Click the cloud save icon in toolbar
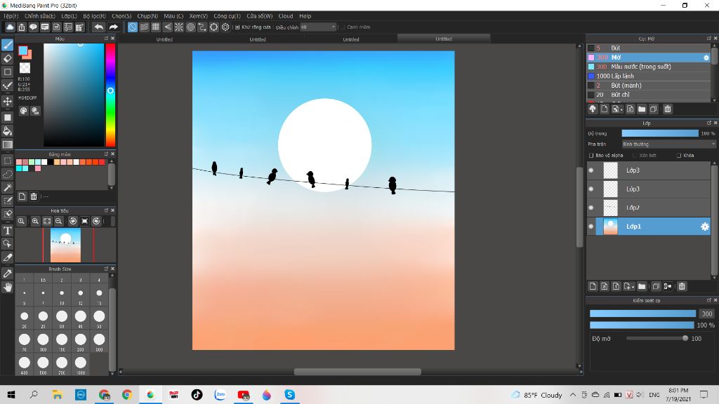719x404 pixels. pos(10,27)
